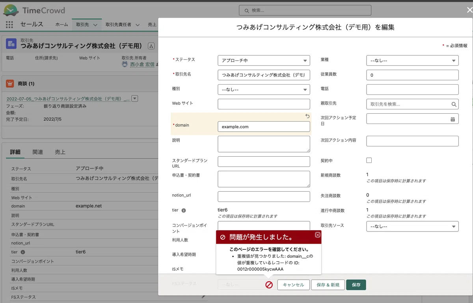Undo the domain field change
Screen dimensions: 473x303
pos(307,116)
